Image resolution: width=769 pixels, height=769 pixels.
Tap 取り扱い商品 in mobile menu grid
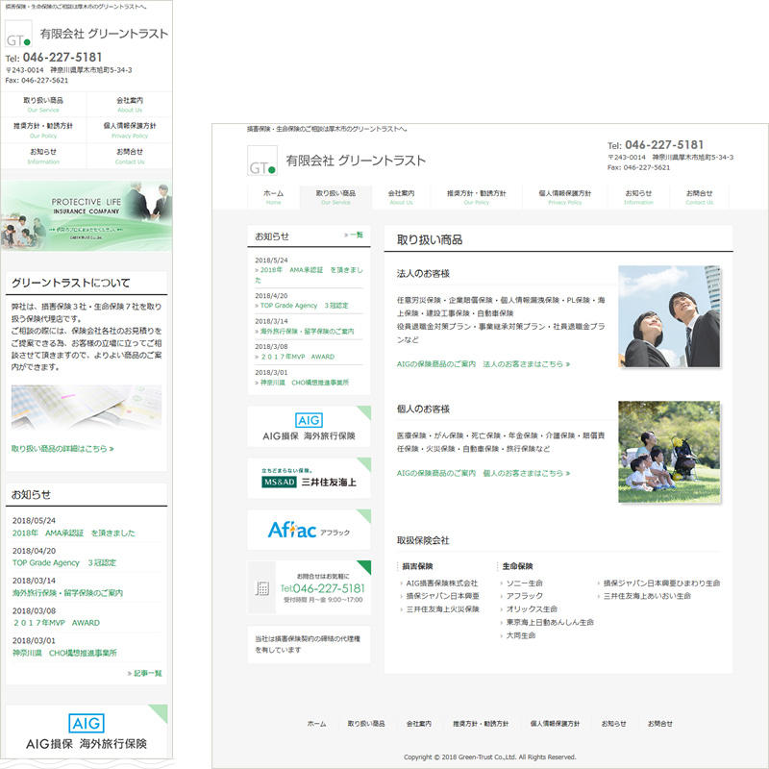pyautogui.click(x=43, y=105)
